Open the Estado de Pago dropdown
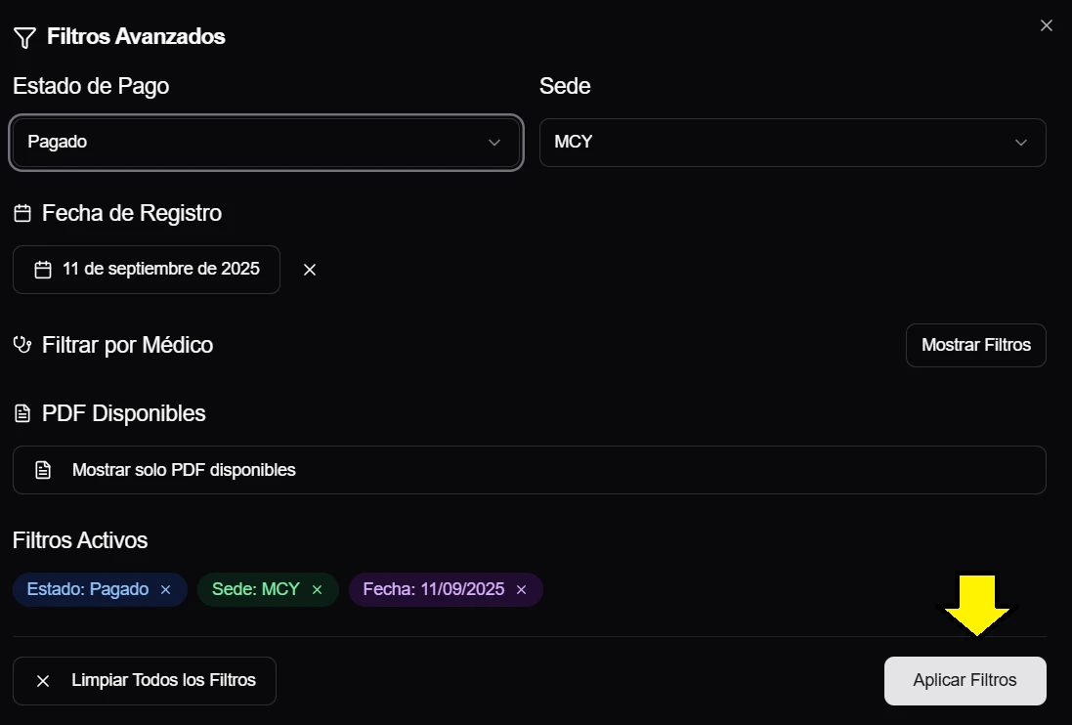This screenshot has height=725, width=1072. click(266, 143)
